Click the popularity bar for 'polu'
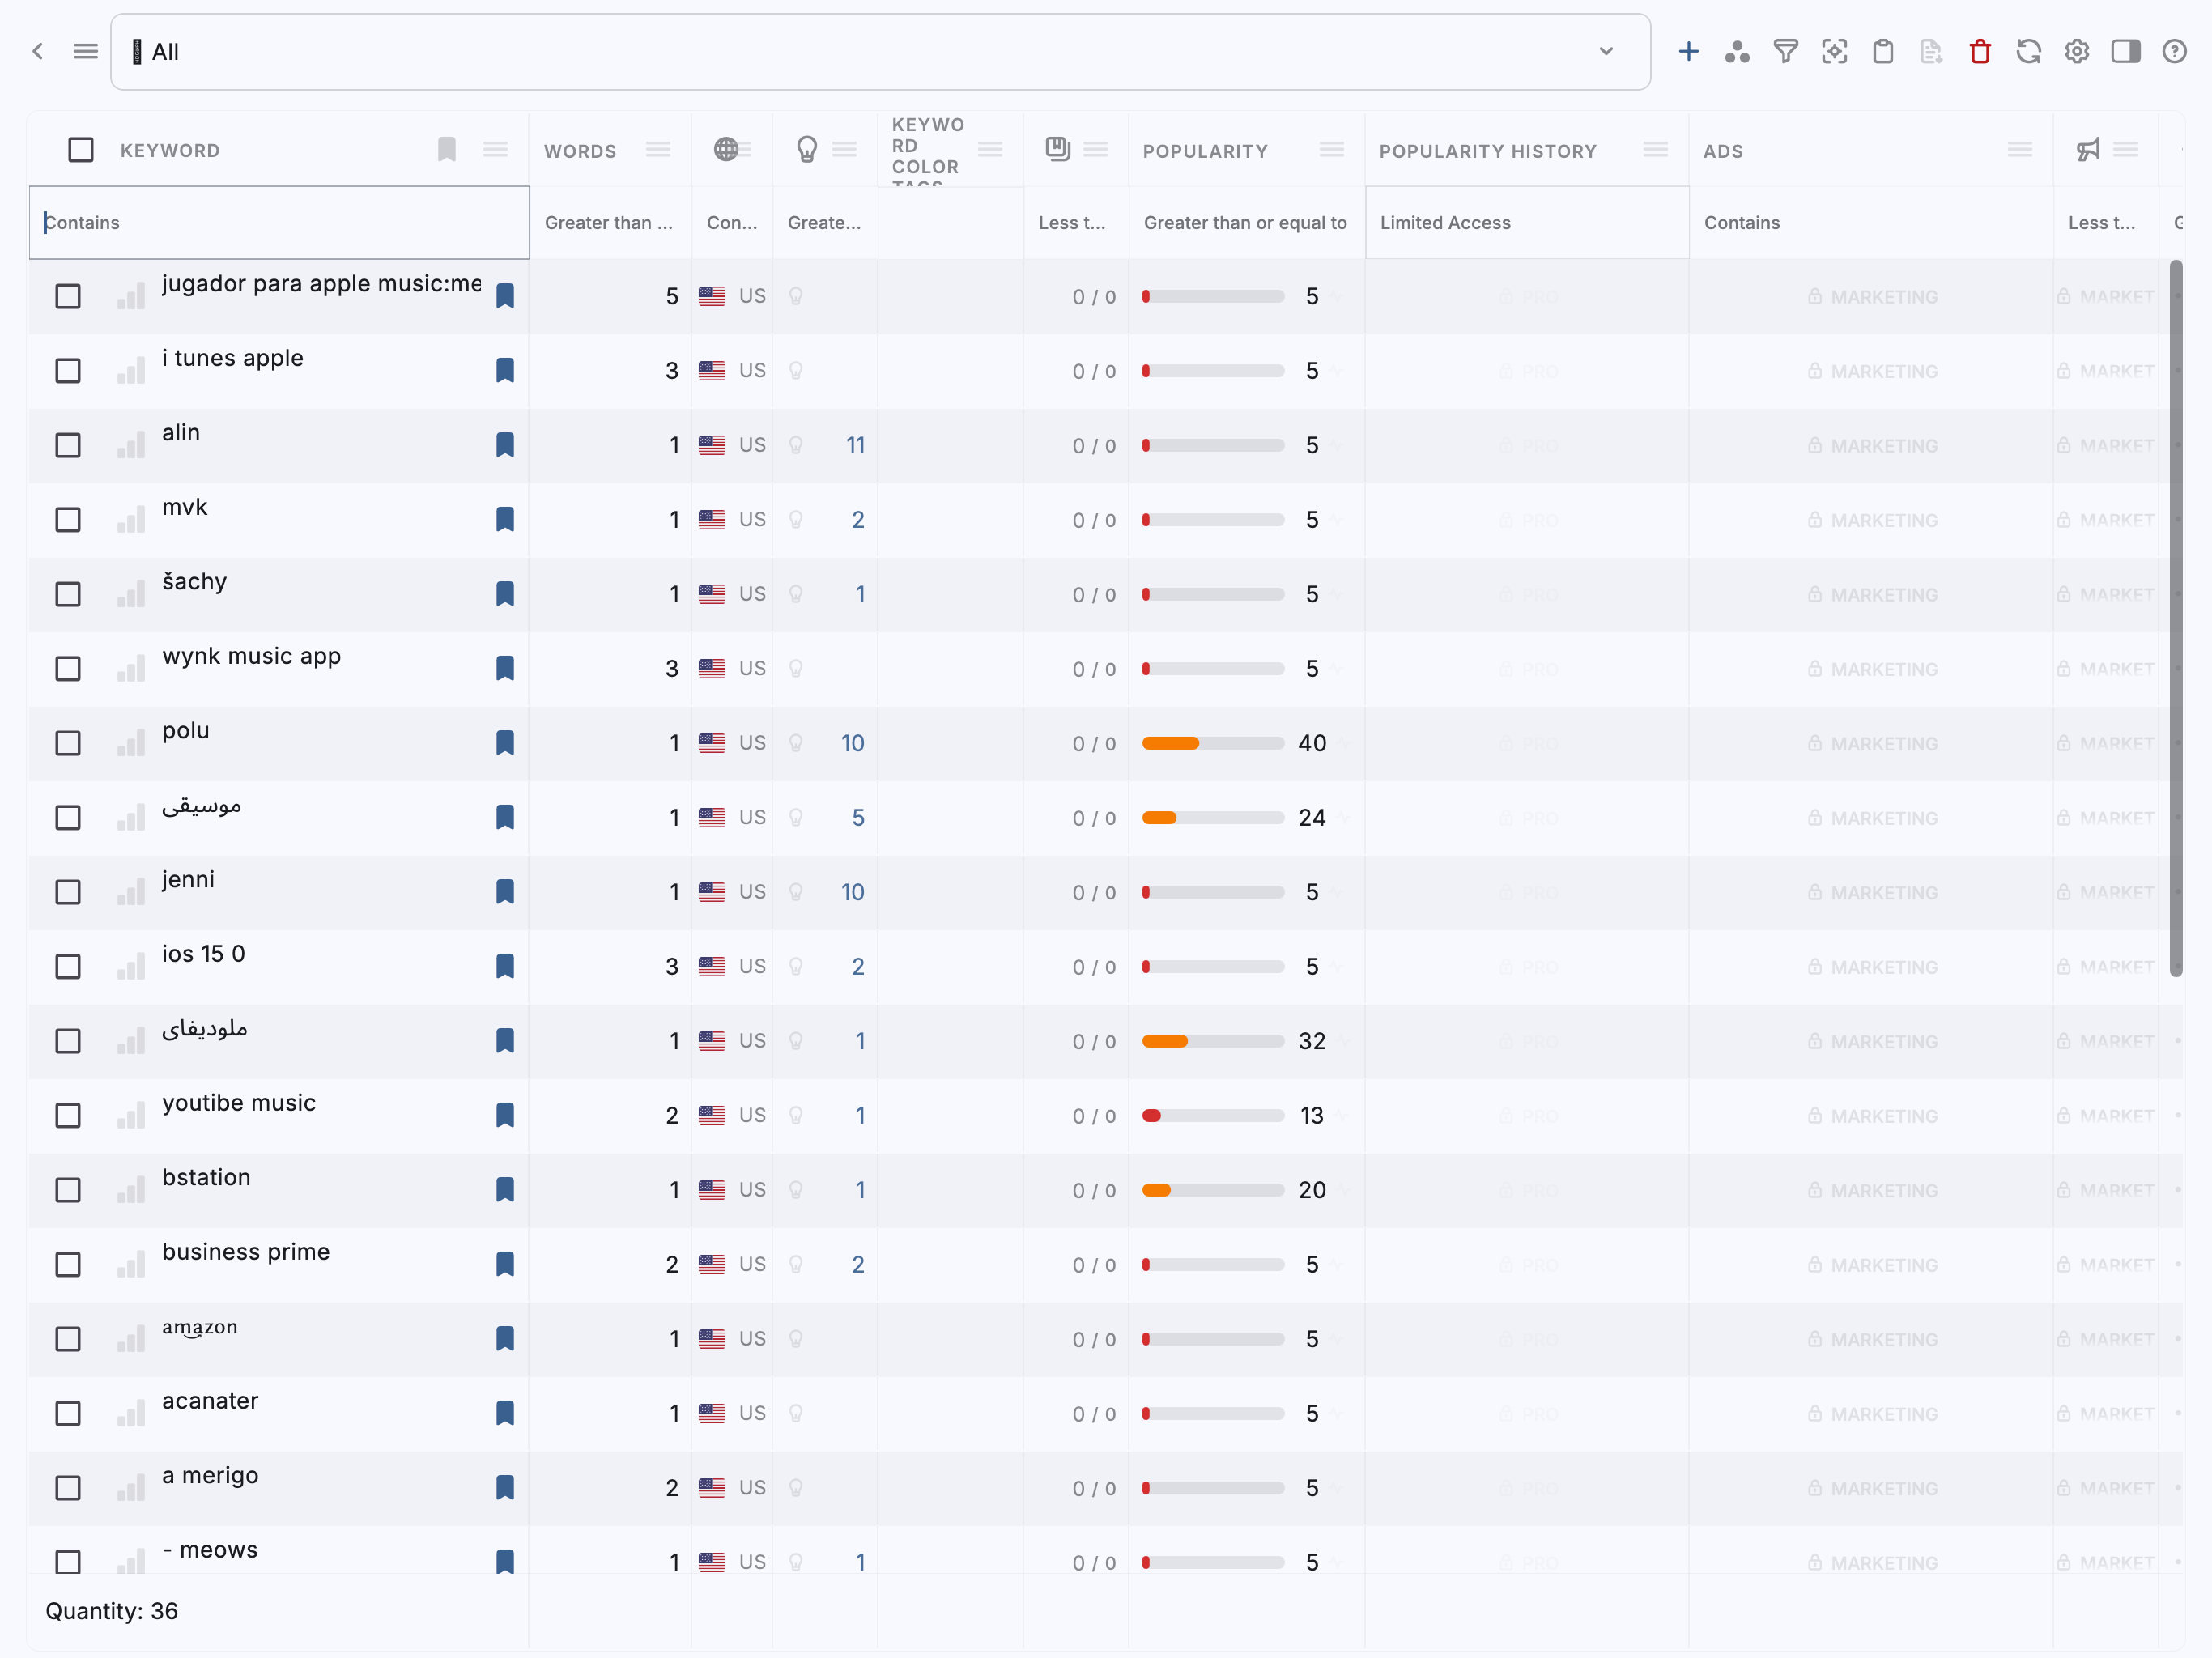 [1212, 743]
